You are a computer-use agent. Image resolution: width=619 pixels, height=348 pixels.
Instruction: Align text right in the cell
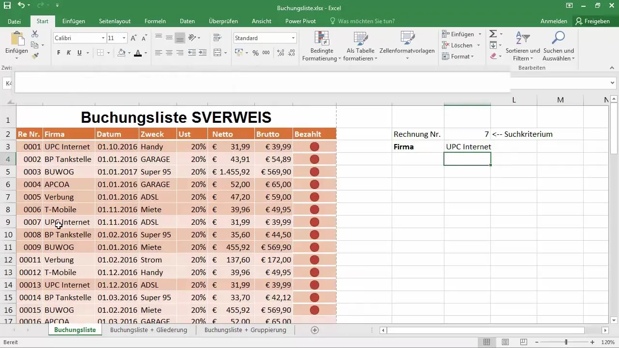point(180,53)
